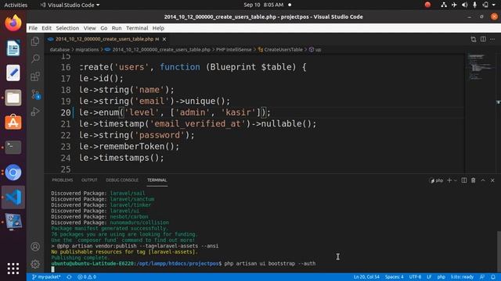501x281 pixels.
Task: Open Terminal app from the dock
Action: (x=13, y=148)
